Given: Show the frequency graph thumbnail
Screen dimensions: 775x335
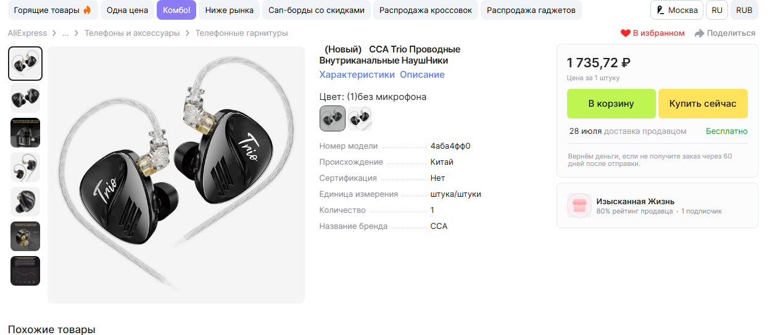Looking at the screenshot, I should 25,271.
